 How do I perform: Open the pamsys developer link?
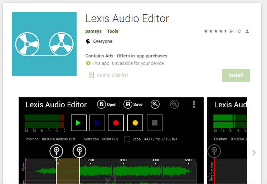coord(93,31)
